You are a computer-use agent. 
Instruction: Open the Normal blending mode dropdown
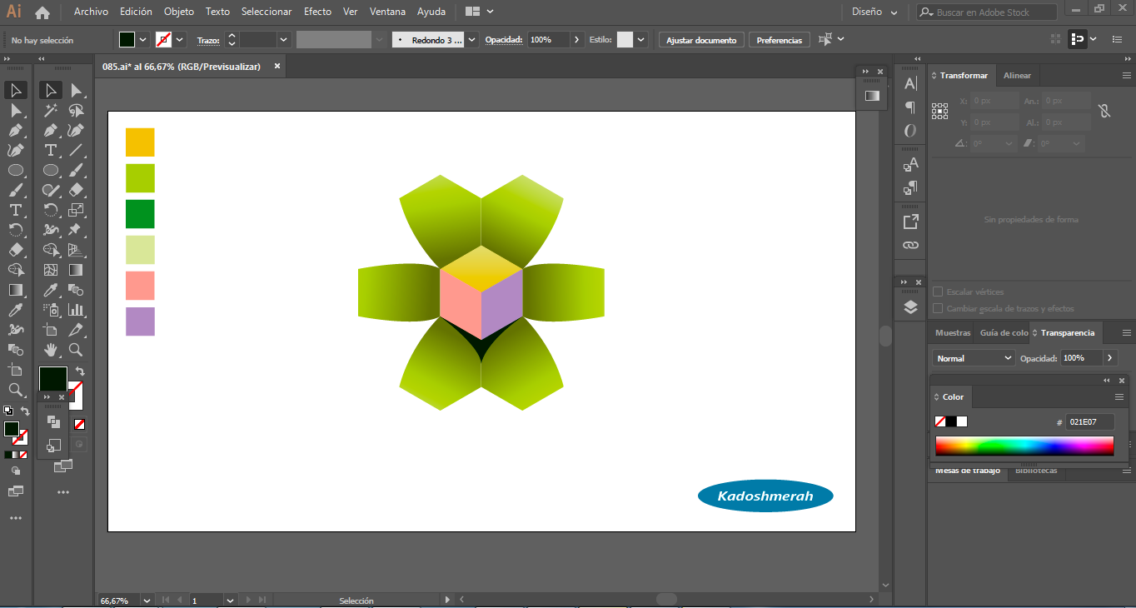[972, 358]
